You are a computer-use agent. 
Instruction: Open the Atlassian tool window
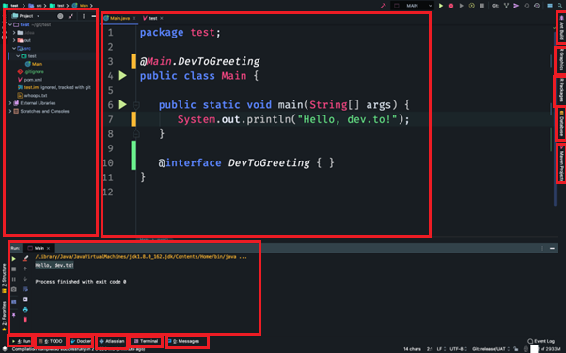tap(112, 341)
